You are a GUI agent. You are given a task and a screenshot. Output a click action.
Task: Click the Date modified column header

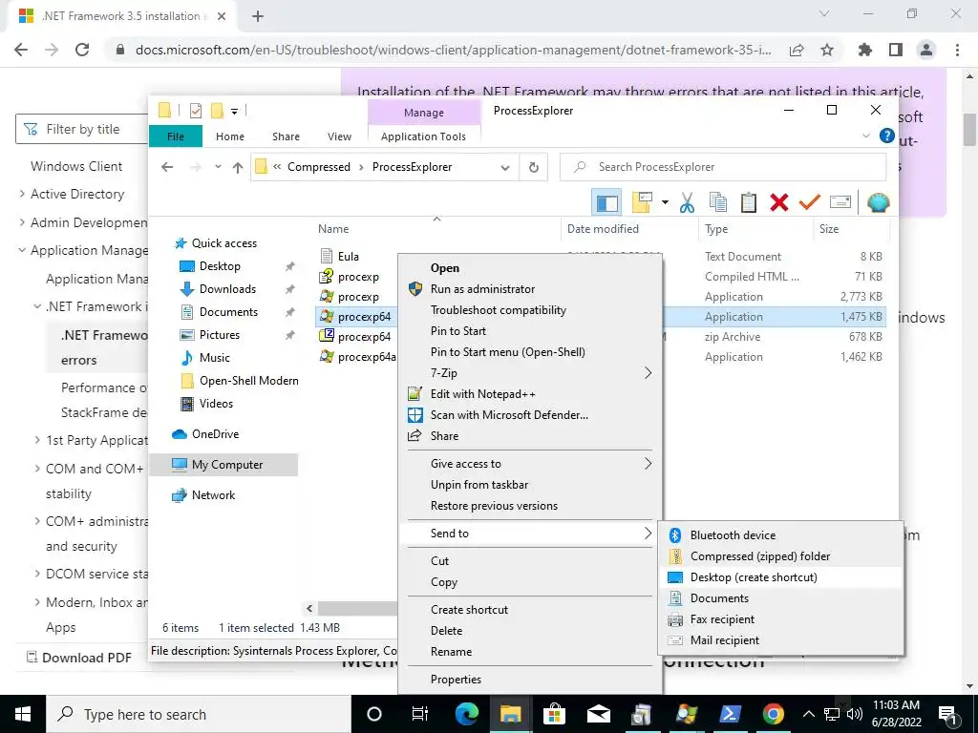click(603, 229)
